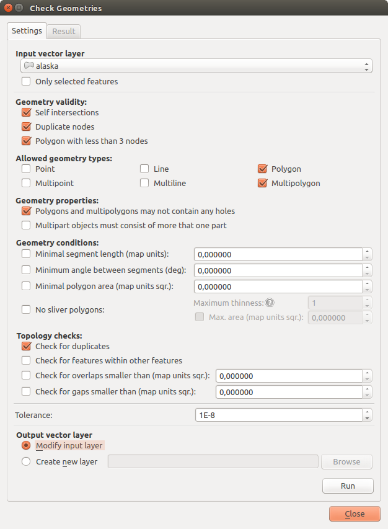Enable the Multipoint geometry type
This screenshot has height=529, width=388.
(26, 183)
